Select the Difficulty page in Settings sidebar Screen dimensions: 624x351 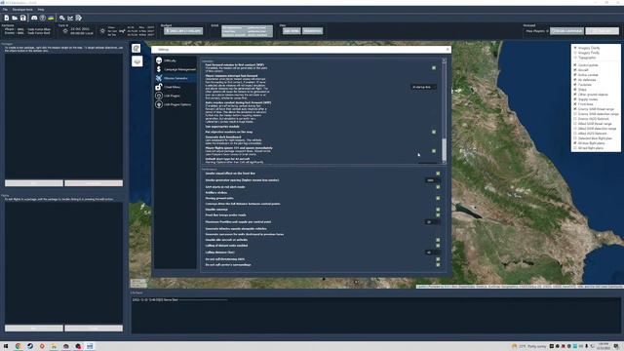175,60
